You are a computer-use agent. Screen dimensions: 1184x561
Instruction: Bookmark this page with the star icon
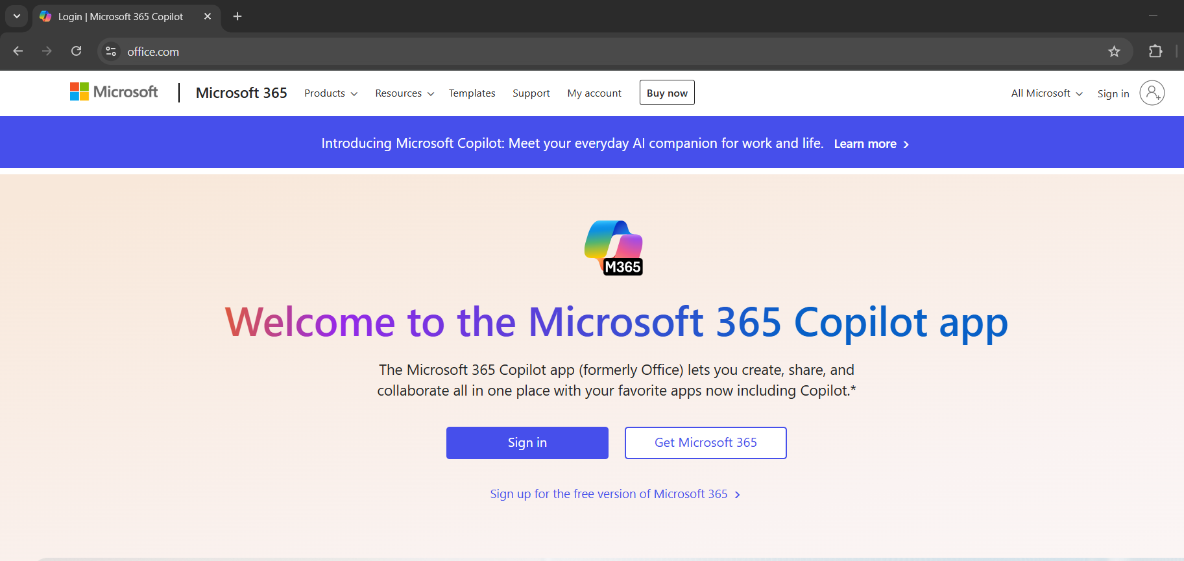coord(1114,51)
